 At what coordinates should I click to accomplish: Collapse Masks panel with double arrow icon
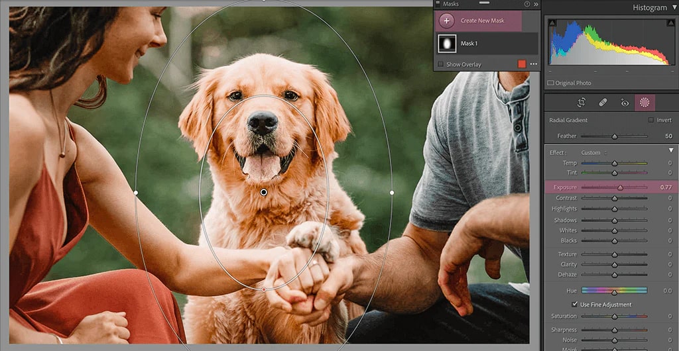point(536,4)
